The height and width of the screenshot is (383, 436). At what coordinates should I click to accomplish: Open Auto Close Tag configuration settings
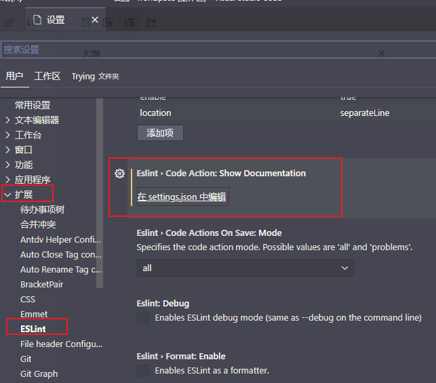pos(61,255)
